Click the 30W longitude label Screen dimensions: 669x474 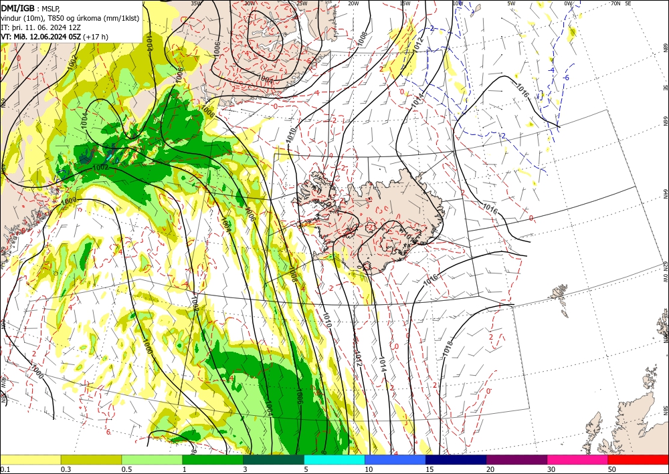click(x=249, y=3)
